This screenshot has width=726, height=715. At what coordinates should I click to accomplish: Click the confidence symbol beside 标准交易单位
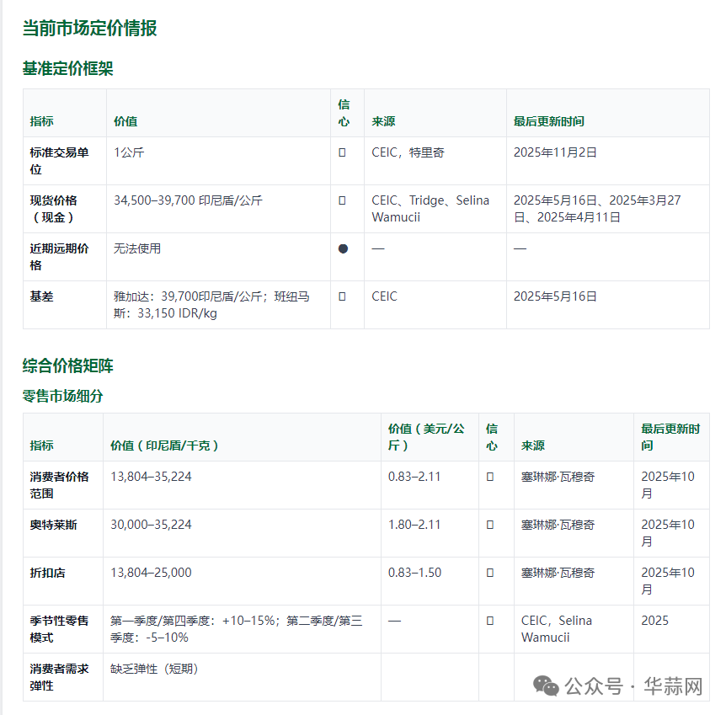click(x=344, y=150)
